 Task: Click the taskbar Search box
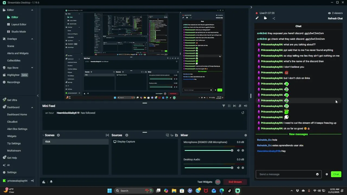[133, 191]
